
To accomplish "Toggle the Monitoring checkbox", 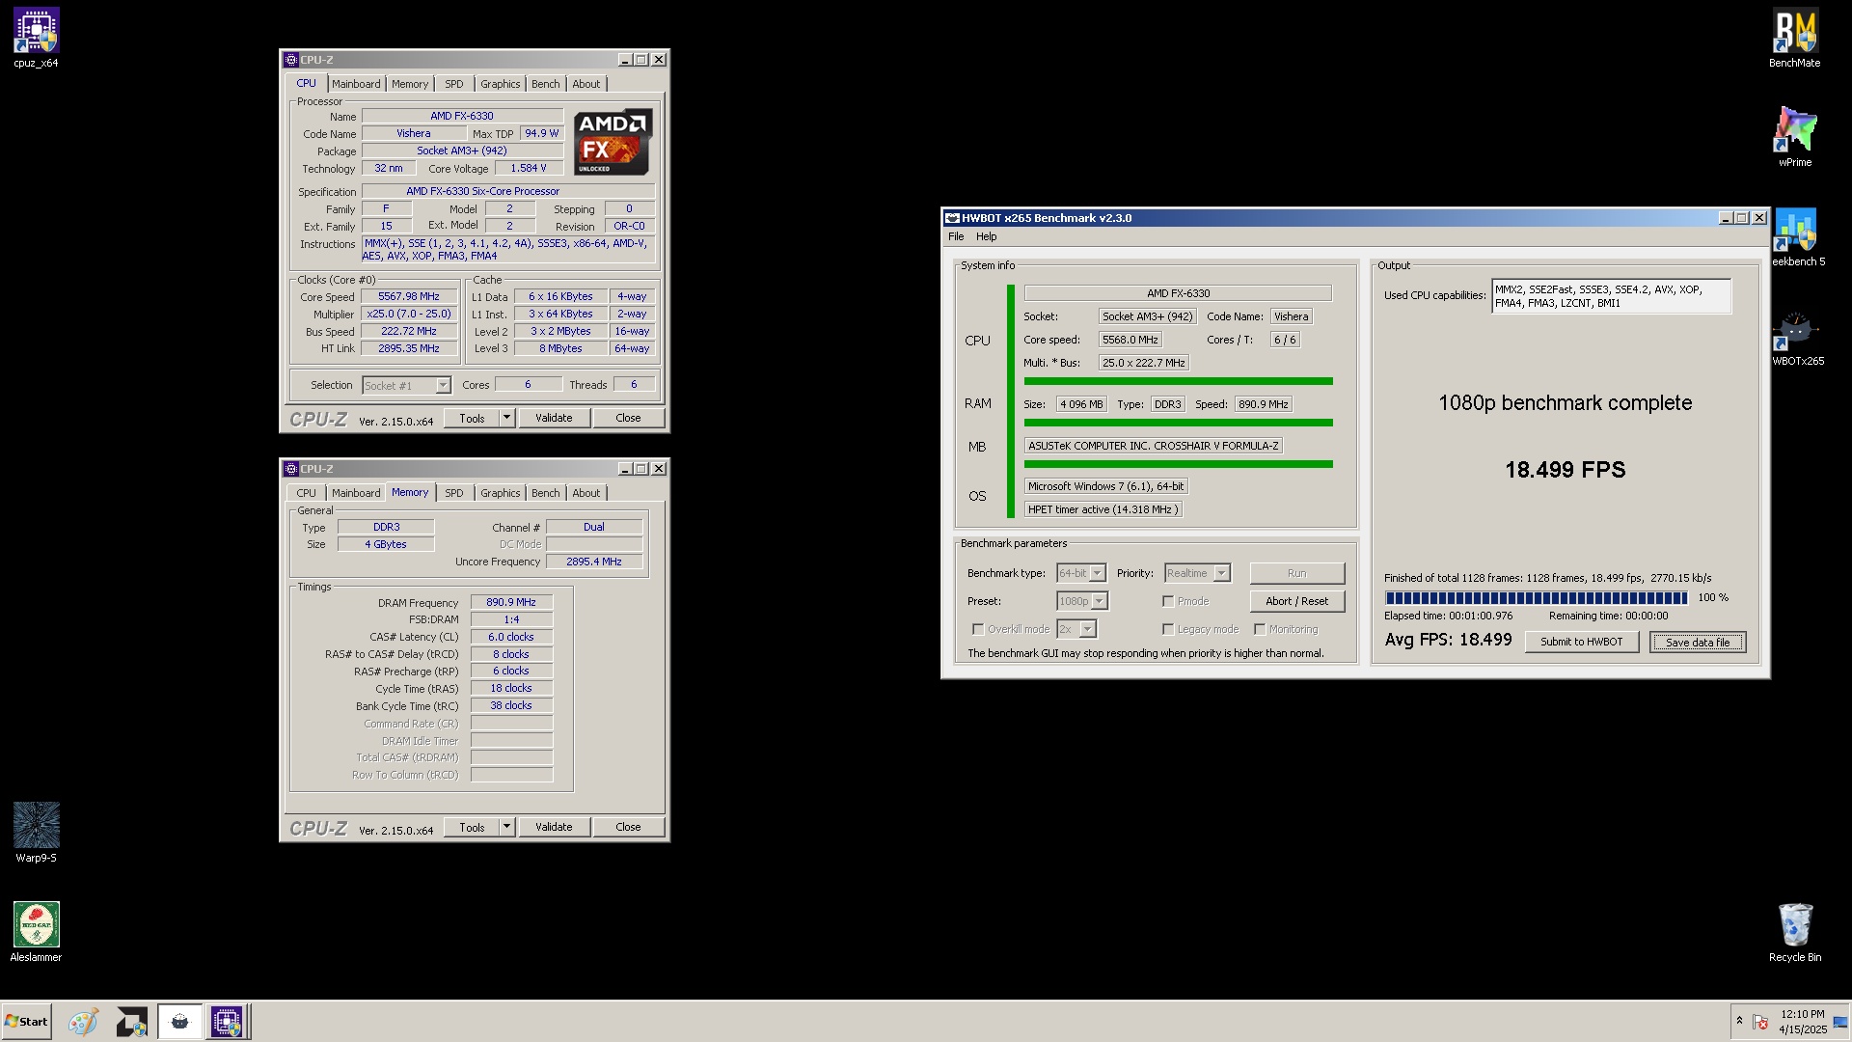I will [x=1260, y=629].
